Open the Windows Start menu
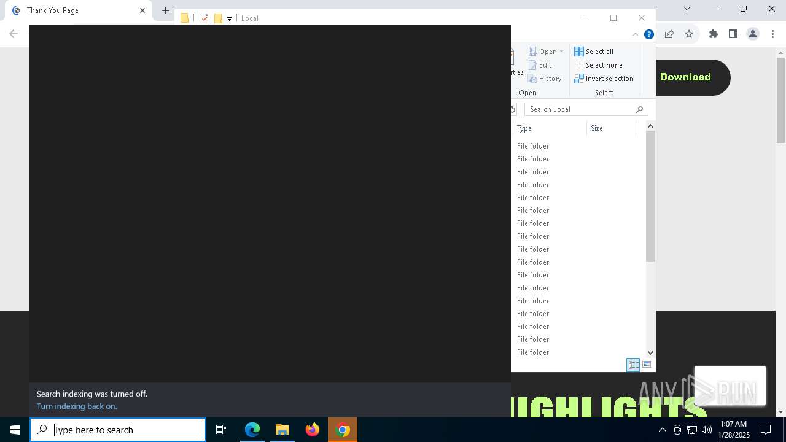Image resolution: width=786 pixels, height=442 pixels. [x=15, y=430]
